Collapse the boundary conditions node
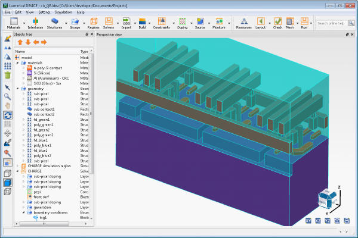The width and height of the screenshot is (358, 238). pos(23,212)
